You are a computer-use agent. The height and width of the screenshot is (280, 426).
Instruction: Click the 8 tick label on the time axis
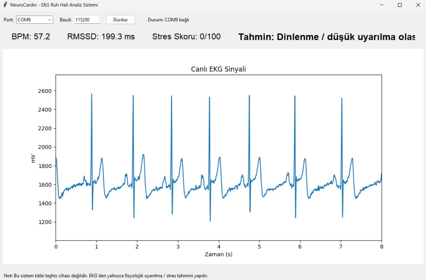click(382, 247)
